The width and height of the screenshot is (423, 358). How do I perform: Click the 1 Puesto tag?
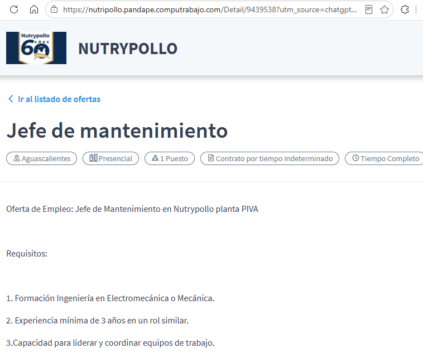(170, 158)
